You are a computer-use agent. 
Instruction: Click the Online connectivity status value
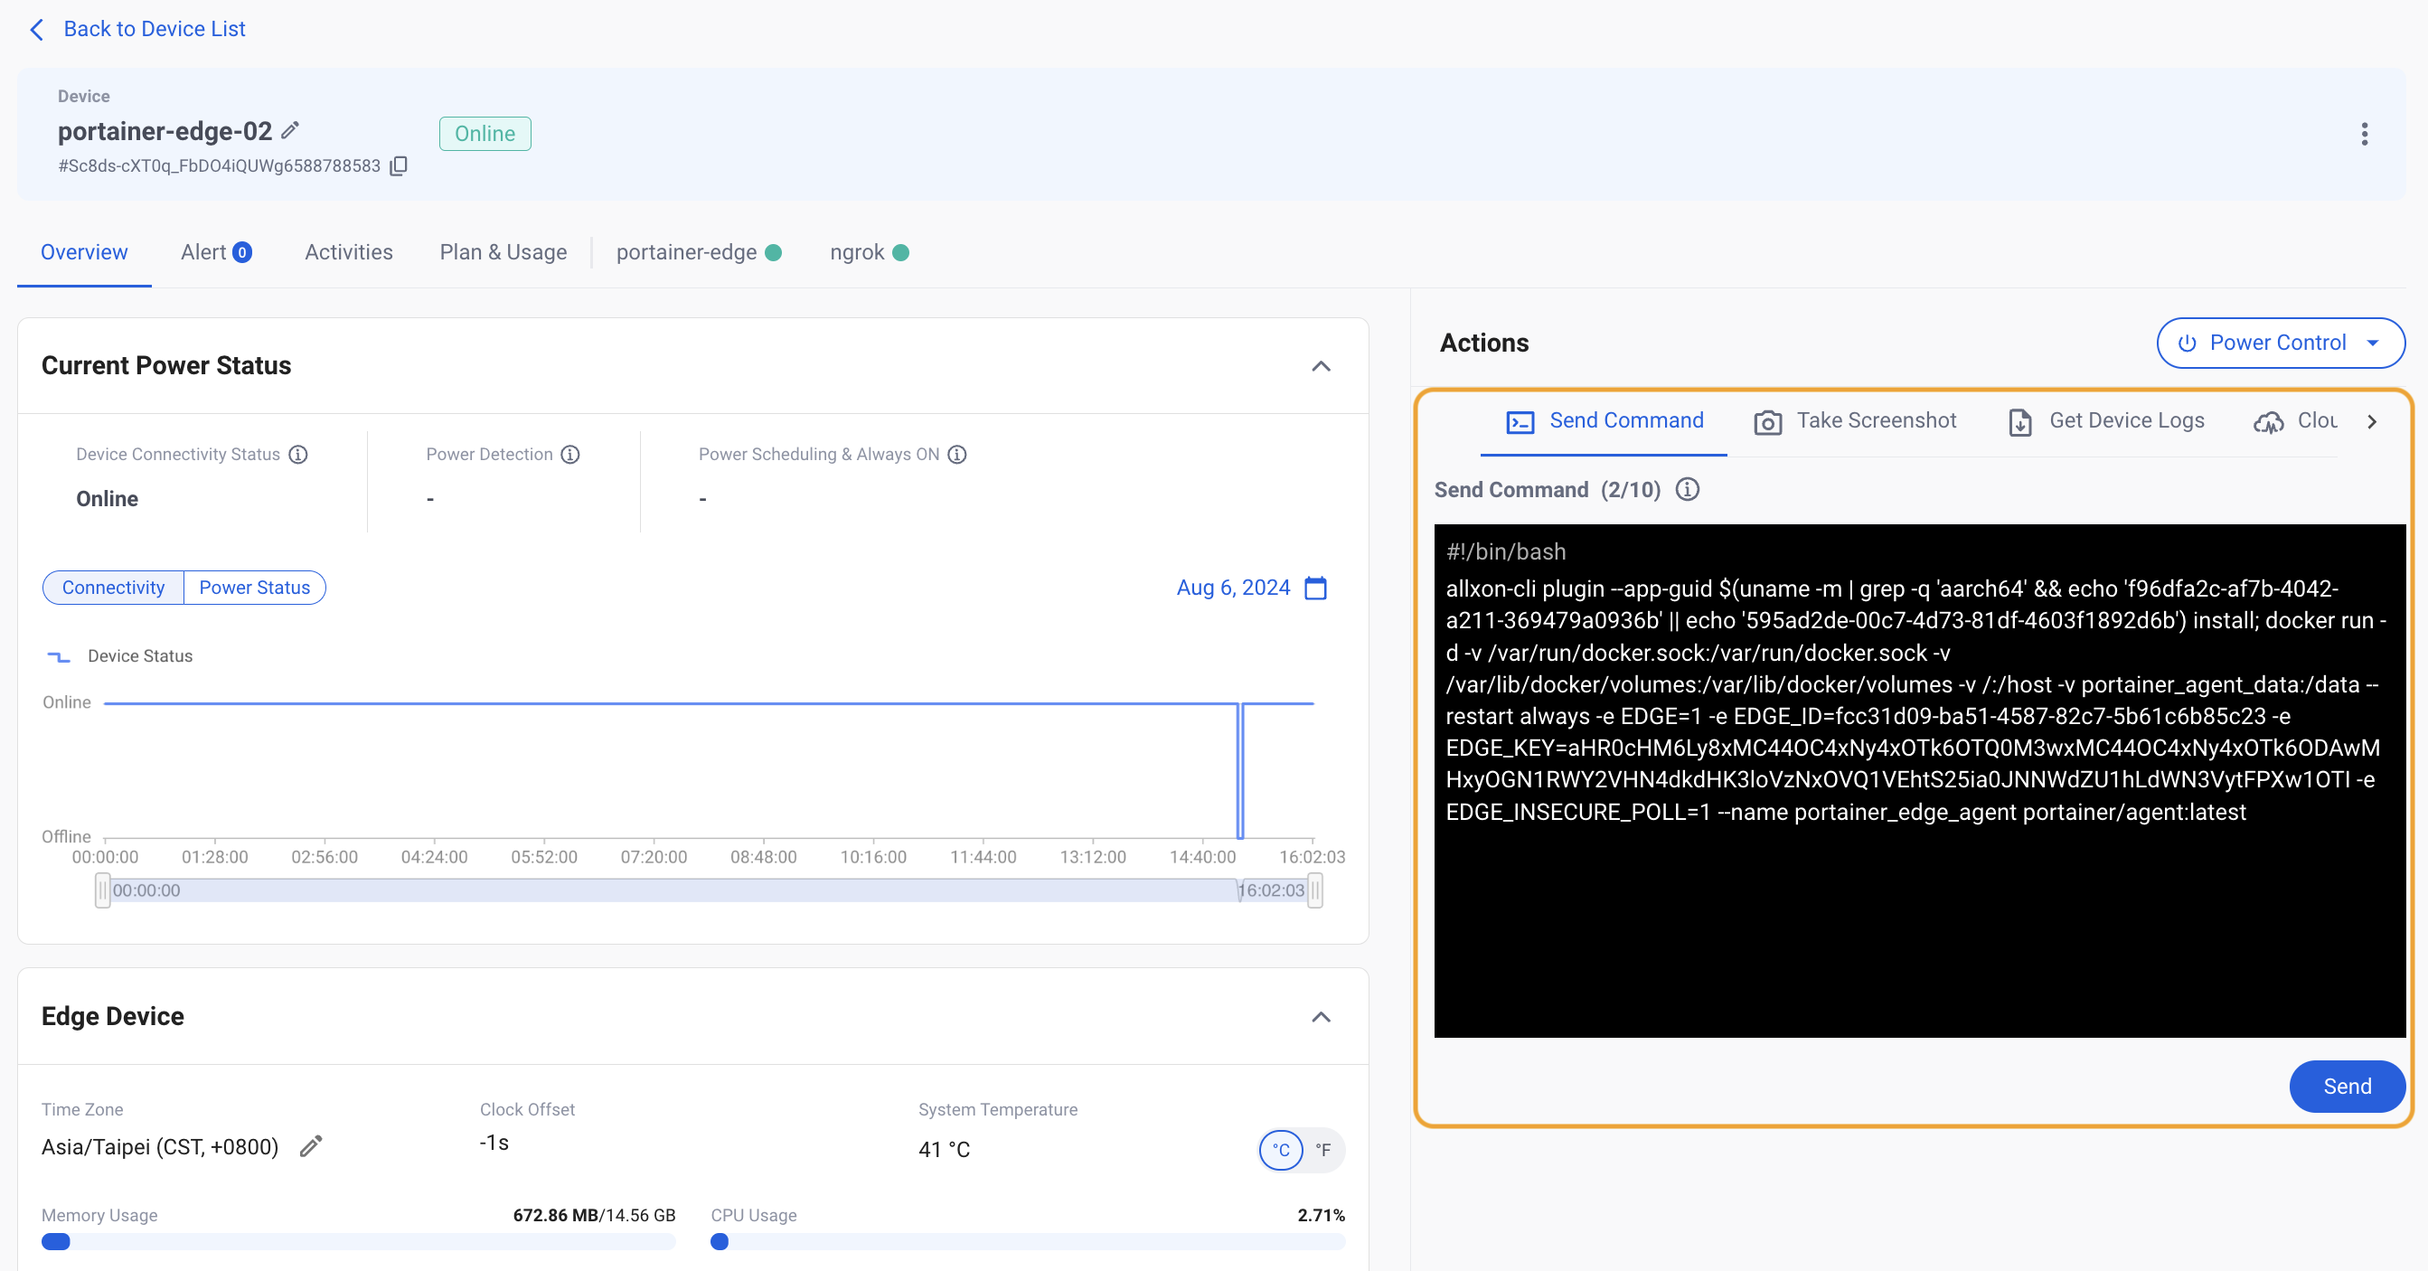click(x=107, y=499)
